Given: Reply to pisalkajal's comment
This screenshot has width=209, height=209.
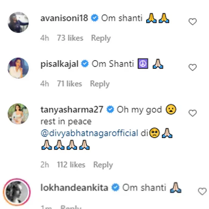Looking at the screenshot, I should [100, 84].
